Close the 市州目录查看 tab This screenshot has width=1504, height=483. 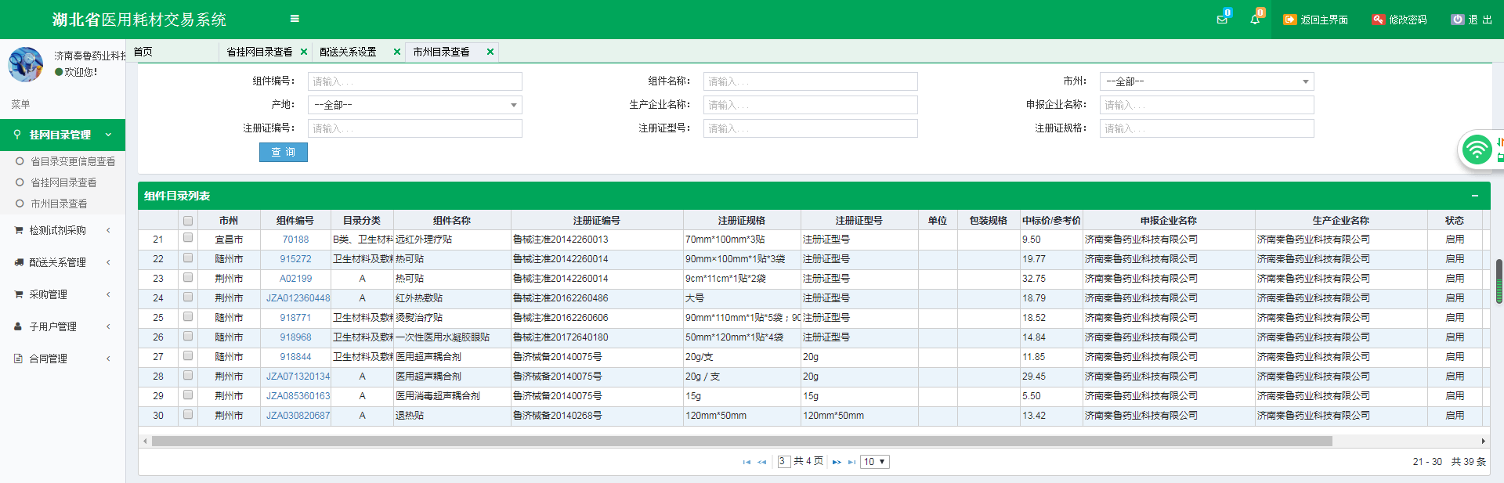(x=490, y=52)
